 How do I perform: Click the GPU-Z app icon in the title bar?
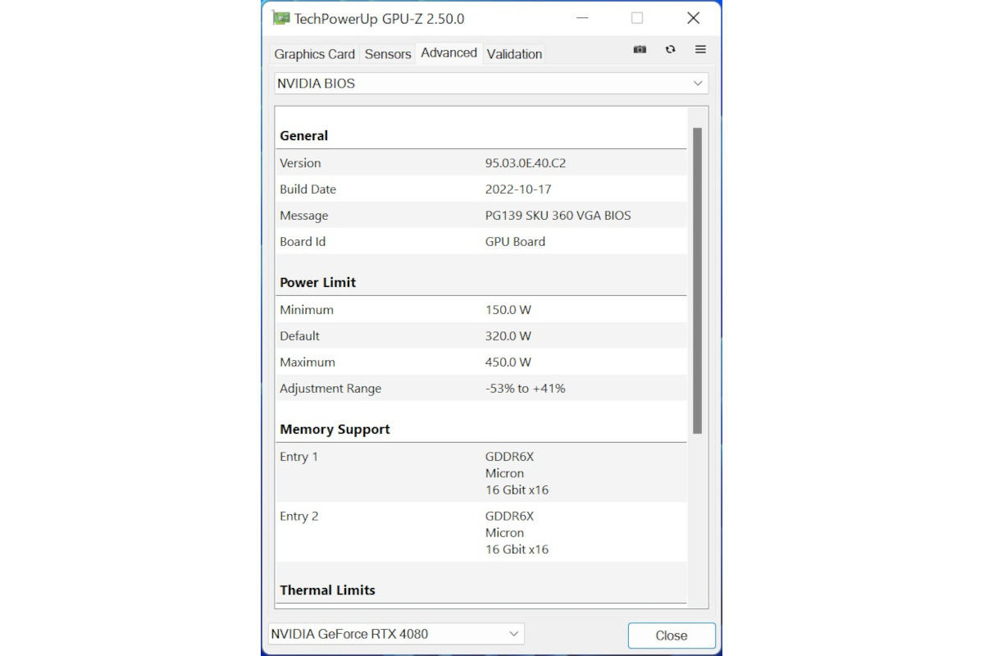280,18
